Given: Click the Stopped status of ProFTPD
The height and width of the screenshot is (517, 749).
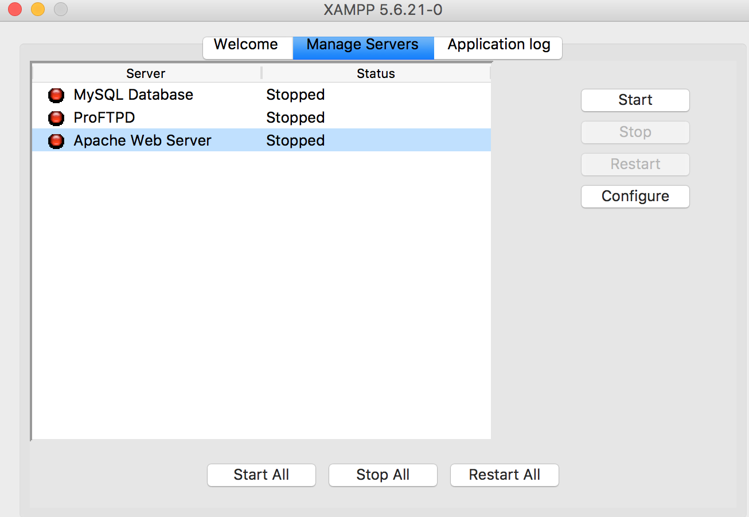Looking at the screenshot, I should 295,117.
